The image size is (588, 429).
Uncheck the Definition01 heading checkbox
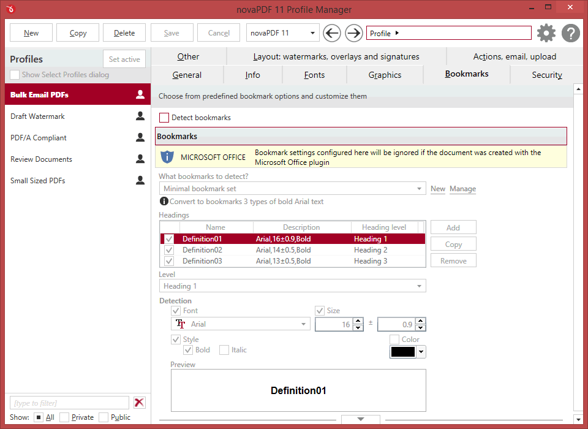[x=169, y=239]
